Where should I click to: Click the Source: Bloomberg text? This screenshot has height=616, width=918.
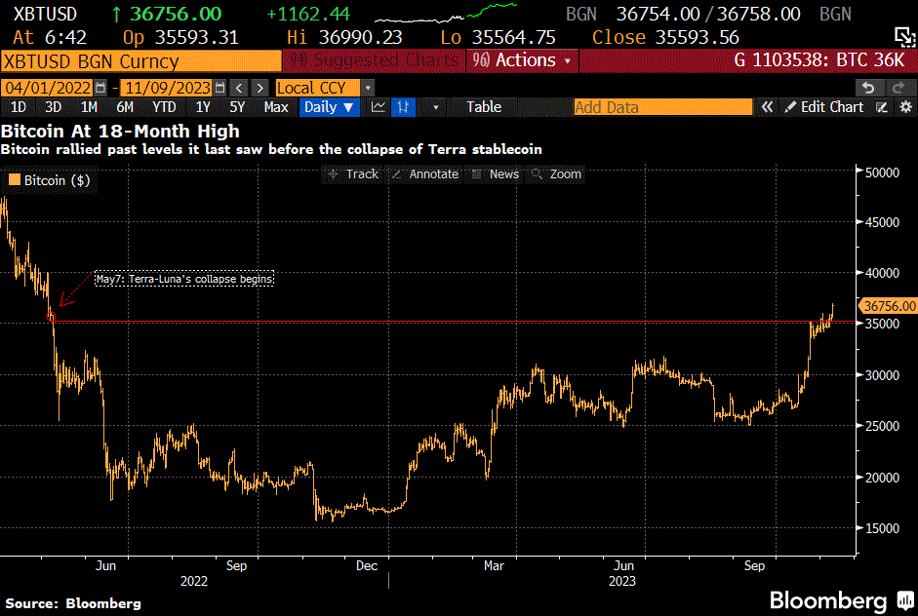click(73, 603)
